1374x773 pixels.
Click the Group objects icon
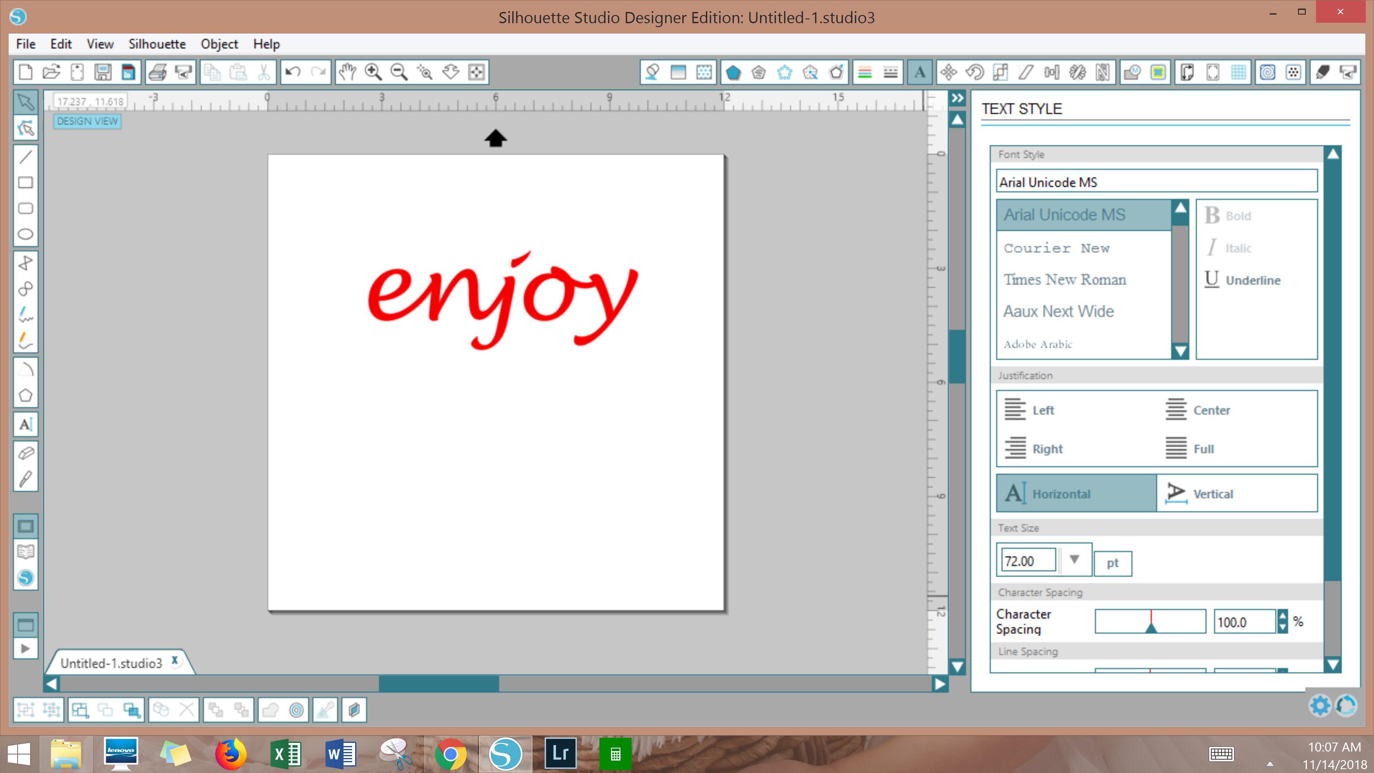[25, 709]
